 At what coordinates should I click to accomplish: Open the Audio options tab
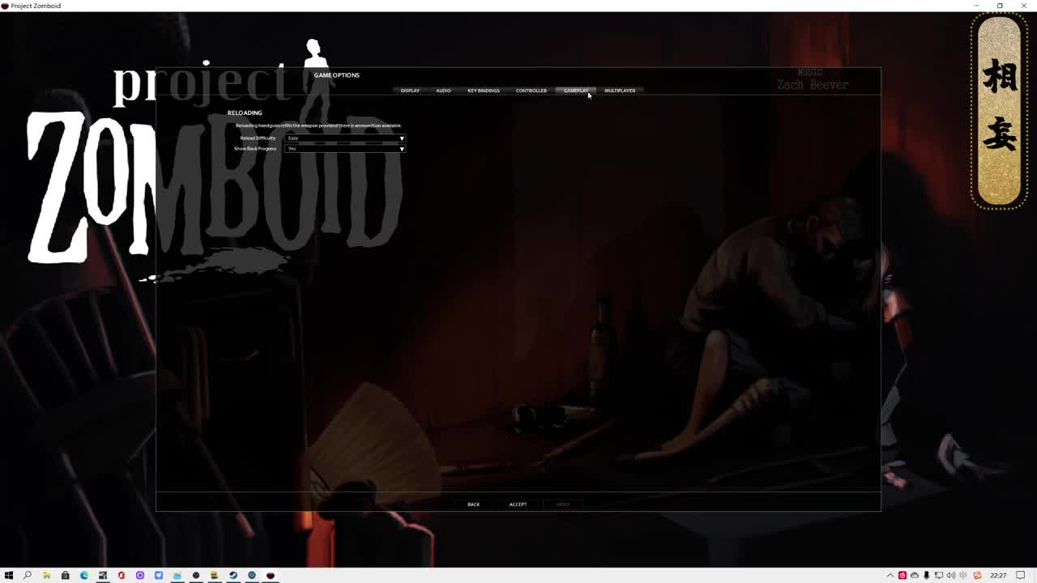coord(443,91)
